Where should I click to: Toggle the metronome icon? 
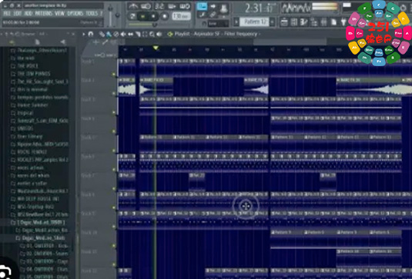[133, 6]
